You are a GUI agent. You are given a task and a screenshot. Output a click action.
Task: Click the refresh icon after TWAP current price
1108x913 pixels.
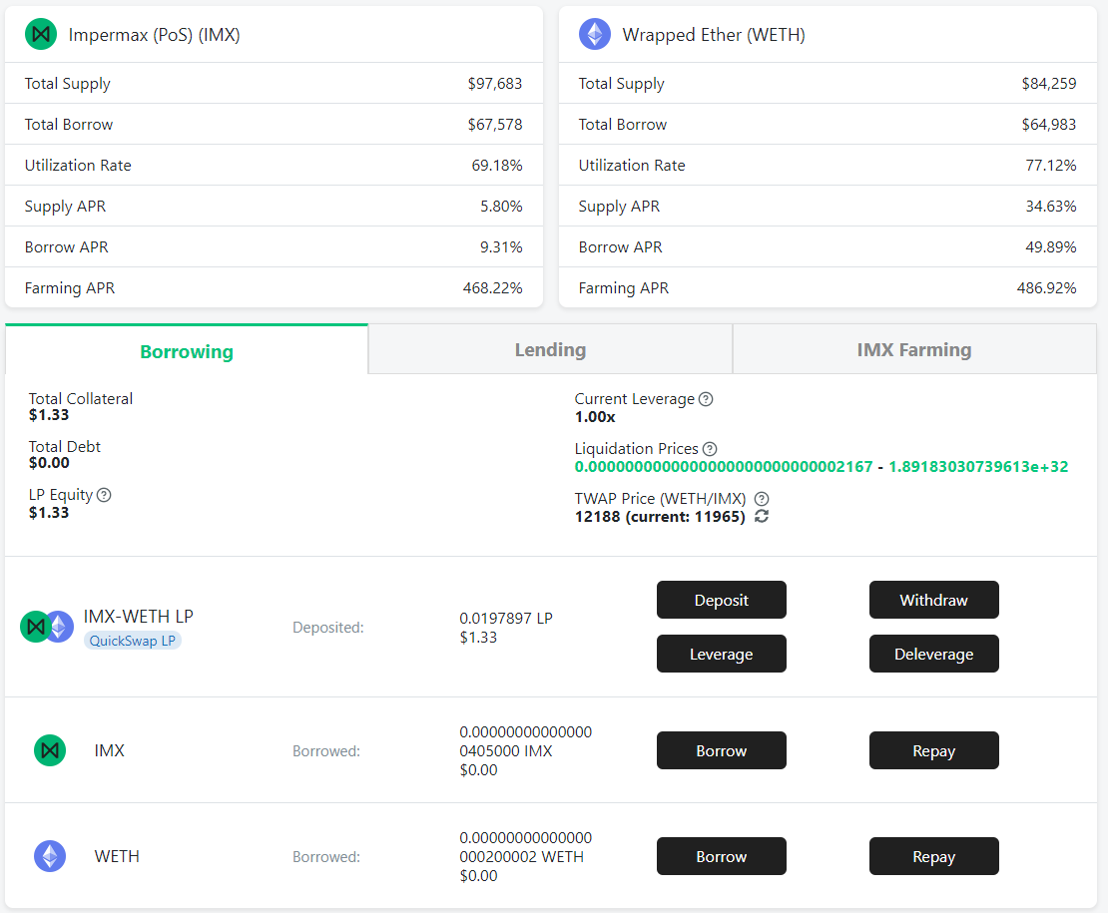click(x=762, y=517)
